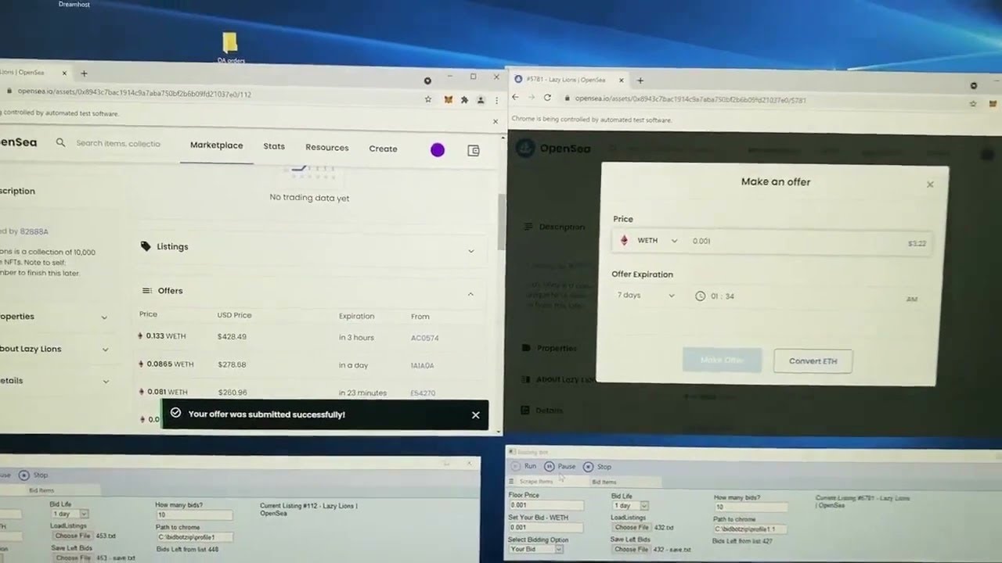This screenshot has width=1002, height=563.
Task: Collapse the Offers section
Action: click(470, 294)
